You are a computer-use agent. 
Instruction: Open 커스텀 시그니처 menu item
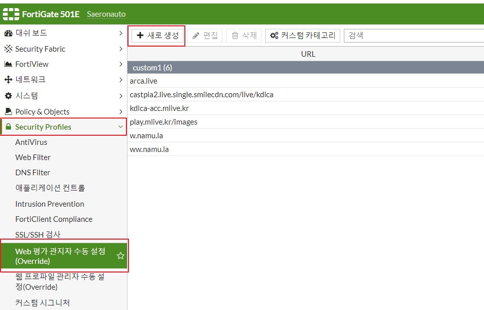[43, 302]
